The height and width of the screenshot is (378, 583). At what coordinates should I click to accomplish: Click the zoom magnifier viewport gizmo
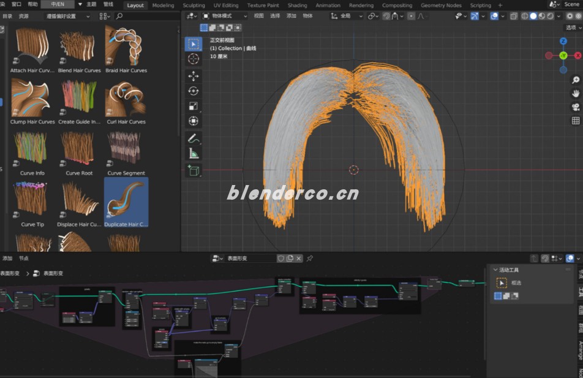576,80
